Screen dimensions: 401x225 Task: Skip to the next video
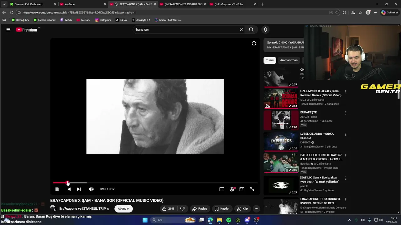click(x=79, y=189)
